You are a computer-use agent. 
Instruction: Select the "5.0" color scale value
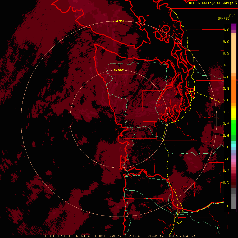[226, 100]
